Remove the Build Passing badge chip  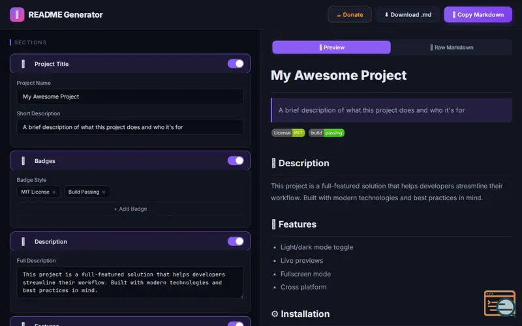click(x=104, y=192)
